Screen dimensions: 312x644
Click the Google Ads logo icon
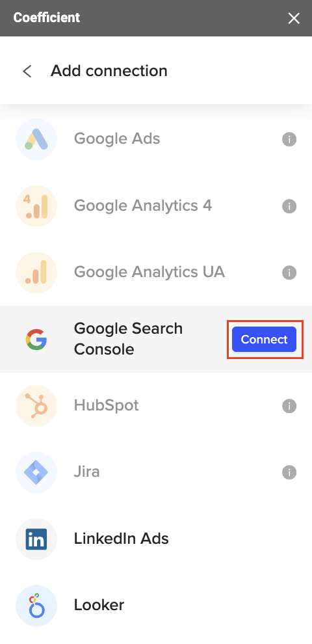(x=36, y=139)
